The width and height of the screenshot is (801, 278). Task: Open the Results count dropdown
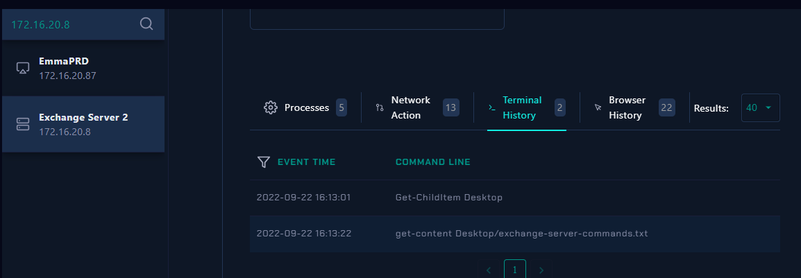pyautogui.click(x=760, y=107)
